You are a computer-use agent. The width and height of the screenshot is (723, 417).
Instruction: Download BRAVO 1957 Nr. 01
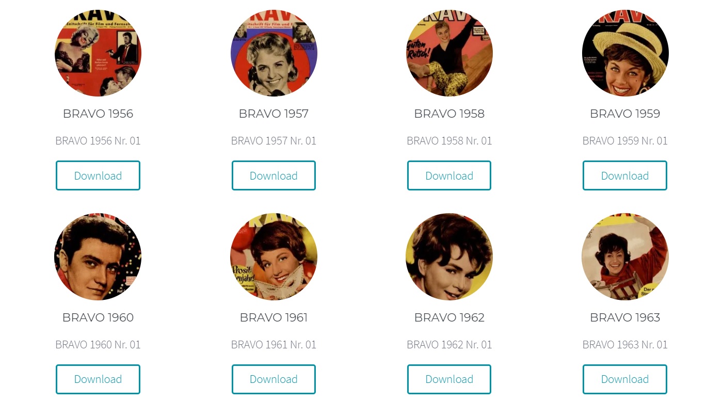(274, 175)
